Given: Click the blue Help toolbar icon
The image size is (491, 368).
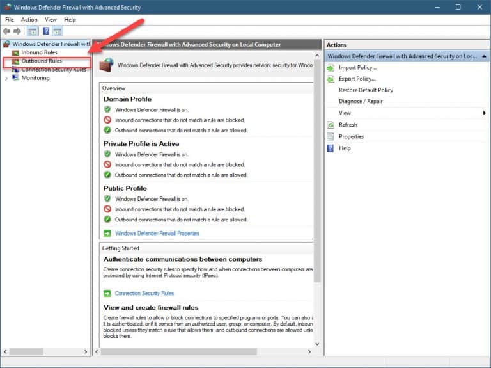Looking at the screenshot, I should (47, 31).
